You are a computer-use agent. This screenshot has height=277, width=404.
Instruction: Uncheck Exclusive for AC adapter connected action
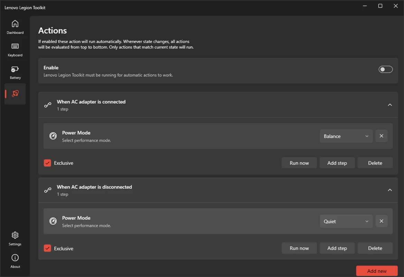click(47, 163)
